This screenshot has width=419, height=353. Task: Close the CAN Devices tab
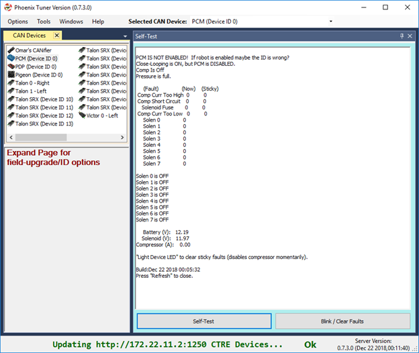pyautogui.click(x=56, y=36)
